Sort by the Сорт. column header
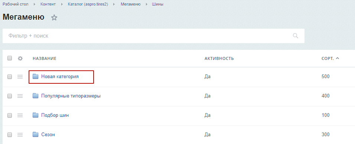355x144 pixels. click(x=330, y=58)
